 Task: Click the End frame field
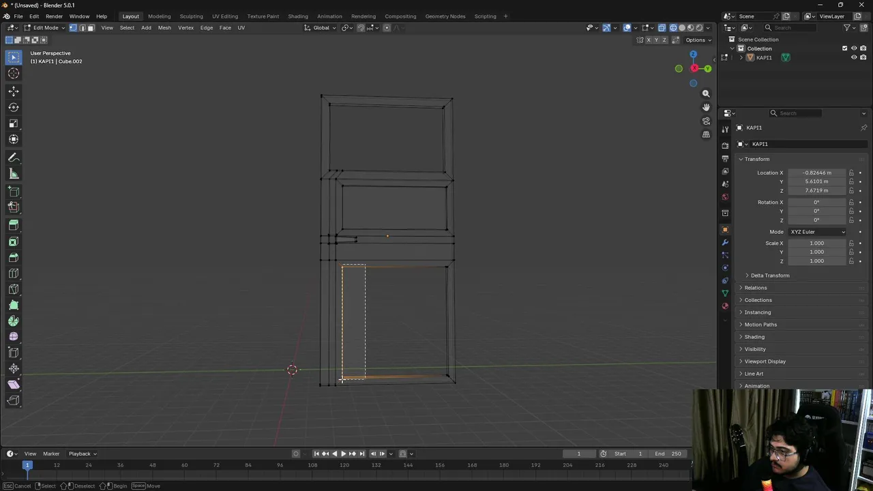667,453
